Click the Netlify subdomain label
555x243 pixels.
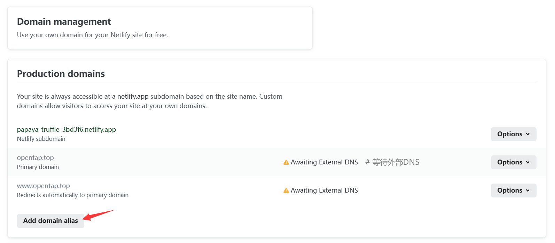pyautogui.click(x=41, y=139)
